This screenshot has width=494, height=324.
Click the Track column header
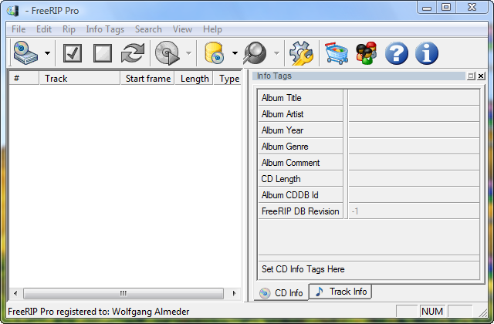(80, 78)
